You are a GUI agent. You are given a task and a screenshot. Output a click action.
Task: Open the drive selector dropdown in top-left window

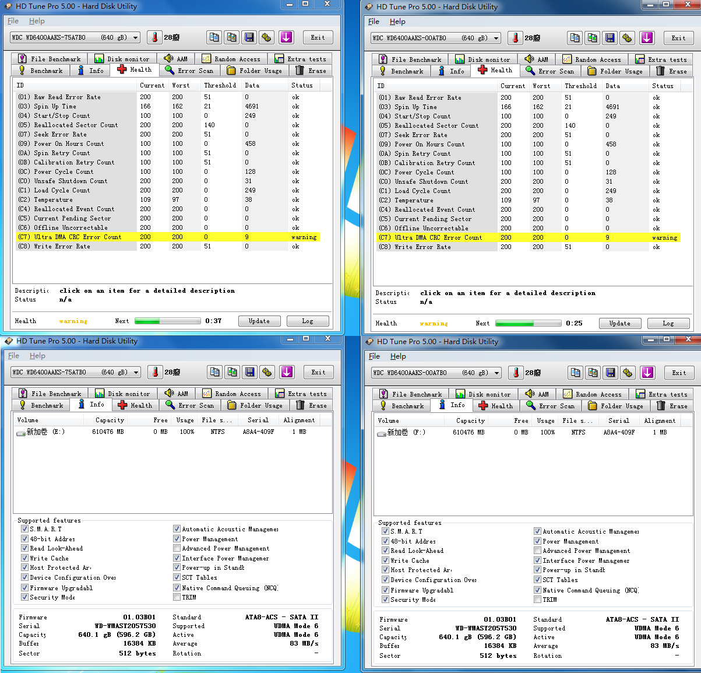point(136,37)
